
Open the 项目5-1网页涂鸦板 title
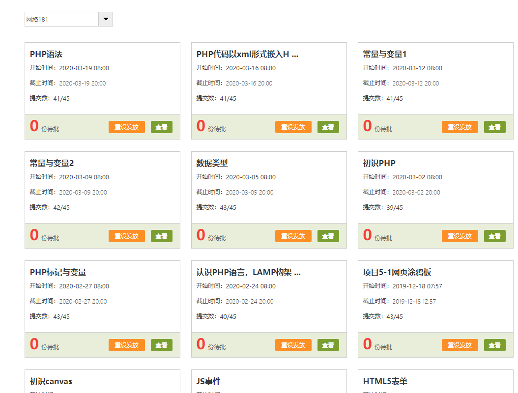397,272
